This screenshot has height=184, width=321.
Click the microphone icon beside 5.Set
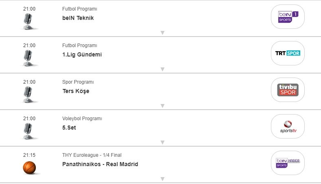click(x=28, y=131)
